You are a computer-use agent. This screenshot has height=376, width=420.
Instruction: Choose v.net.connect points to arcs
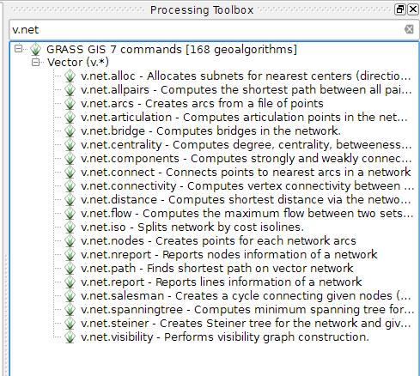coord(246,173)
